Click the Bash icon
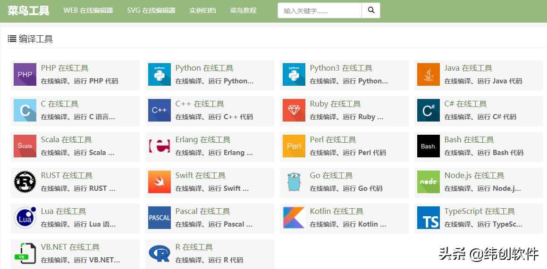Viewport: 547px width, 269px height. click(429, 146)
